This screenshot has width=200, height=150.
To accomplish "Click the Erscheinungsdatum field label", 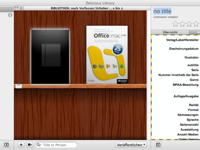I will (x=184, y=49).
